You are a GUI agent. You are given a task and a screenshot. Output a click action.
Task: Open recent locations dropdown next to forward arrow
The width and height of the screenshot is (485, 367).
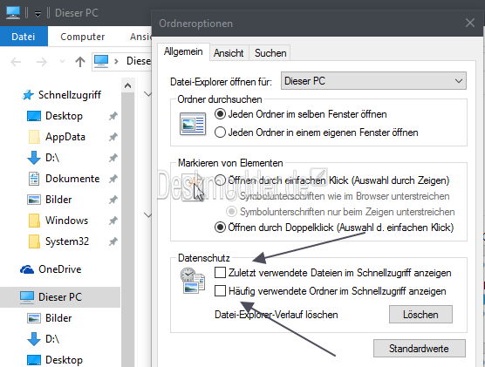[62, 62]
